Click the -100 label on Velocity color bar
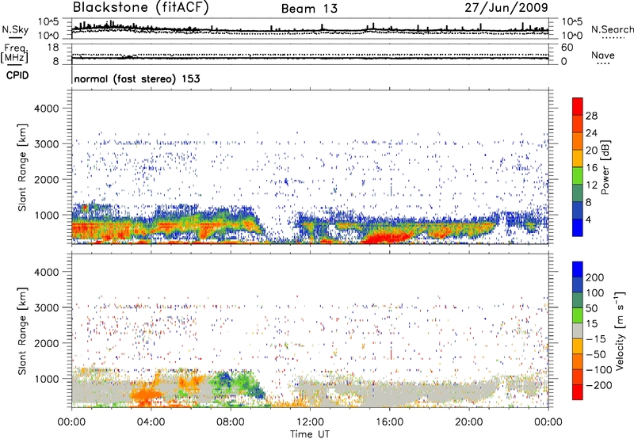The height and width of the screenshot is (439, 634). point(598,369)
